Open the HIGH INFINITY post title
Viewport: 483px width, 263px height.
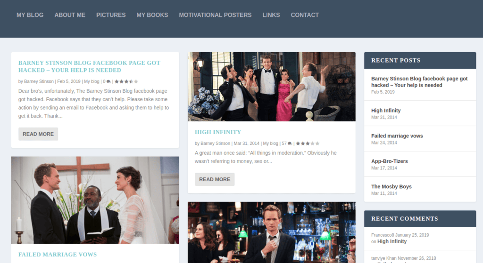tap(218, 132)
